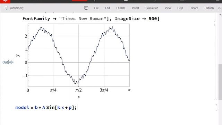Open the View menu

(x=168, y=8)
